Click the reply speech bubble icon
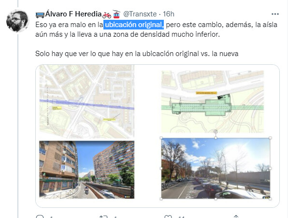This screenshot has height=218, width=288. tap(40, 217)
